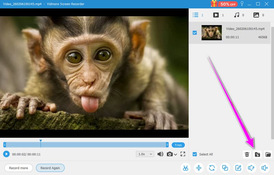Expand the 1.0x playback speed dropdown
The height and width of the screenshot is (175, 274).
click(145, 154)
